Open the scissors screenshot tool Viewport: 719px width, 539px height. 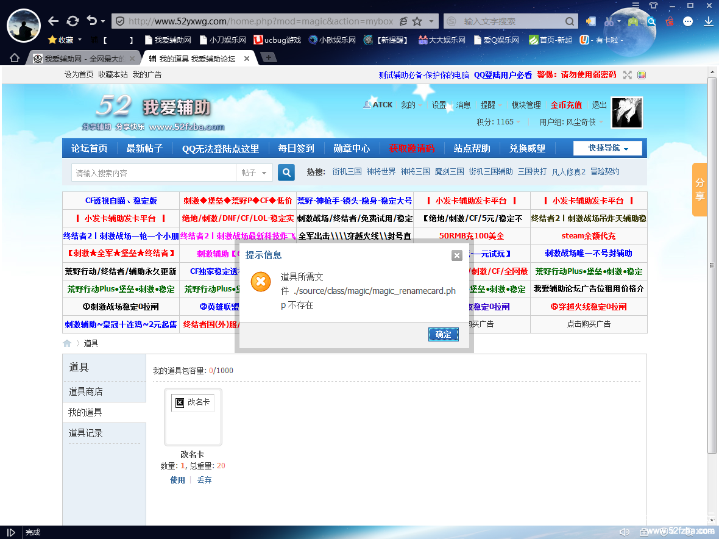[609, 21]
